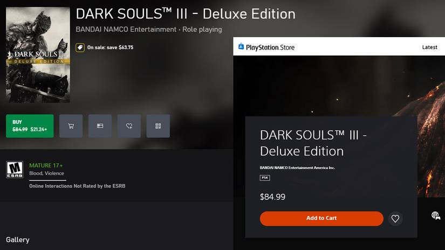Screen dimensions: 445x250
Task: Click the Xbox add to cart icon
Action: 71,126
